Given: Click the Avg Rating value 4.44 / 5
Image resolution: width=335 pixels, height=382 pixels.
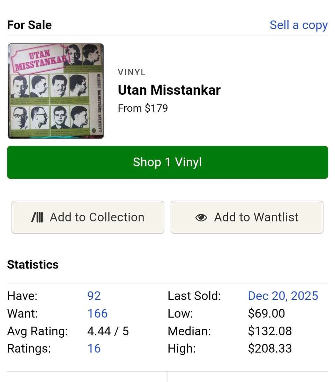Looking at the screenshot, I should (x=108, y=331).
